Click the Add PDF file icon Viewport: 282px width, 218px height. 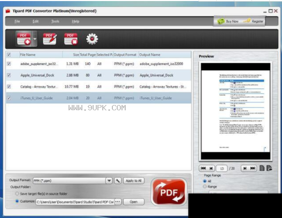tap(24, 39)
